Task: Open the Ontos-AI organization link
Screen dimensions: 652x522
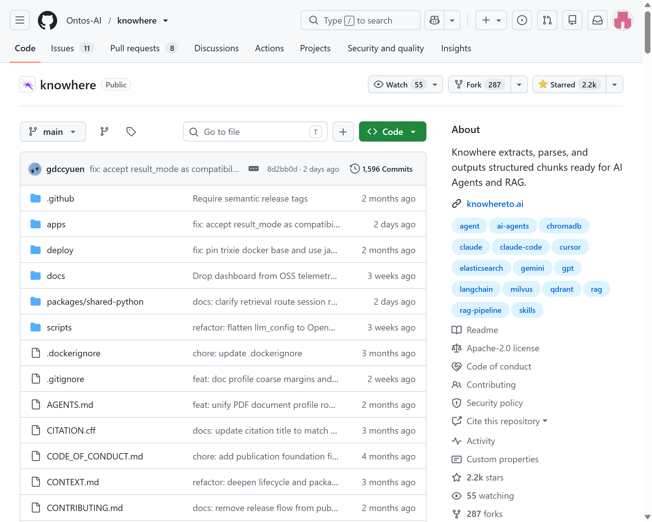Action: tap(84, 21)
